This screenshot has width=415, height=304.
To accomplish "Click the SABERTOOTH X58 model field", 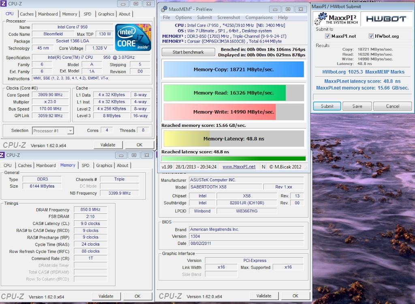I will click(225, 187).
